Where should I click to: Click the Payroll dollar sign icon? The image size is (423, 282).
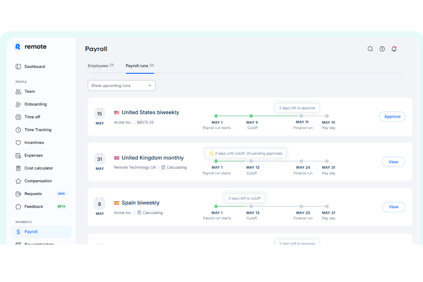pos(18,232)
